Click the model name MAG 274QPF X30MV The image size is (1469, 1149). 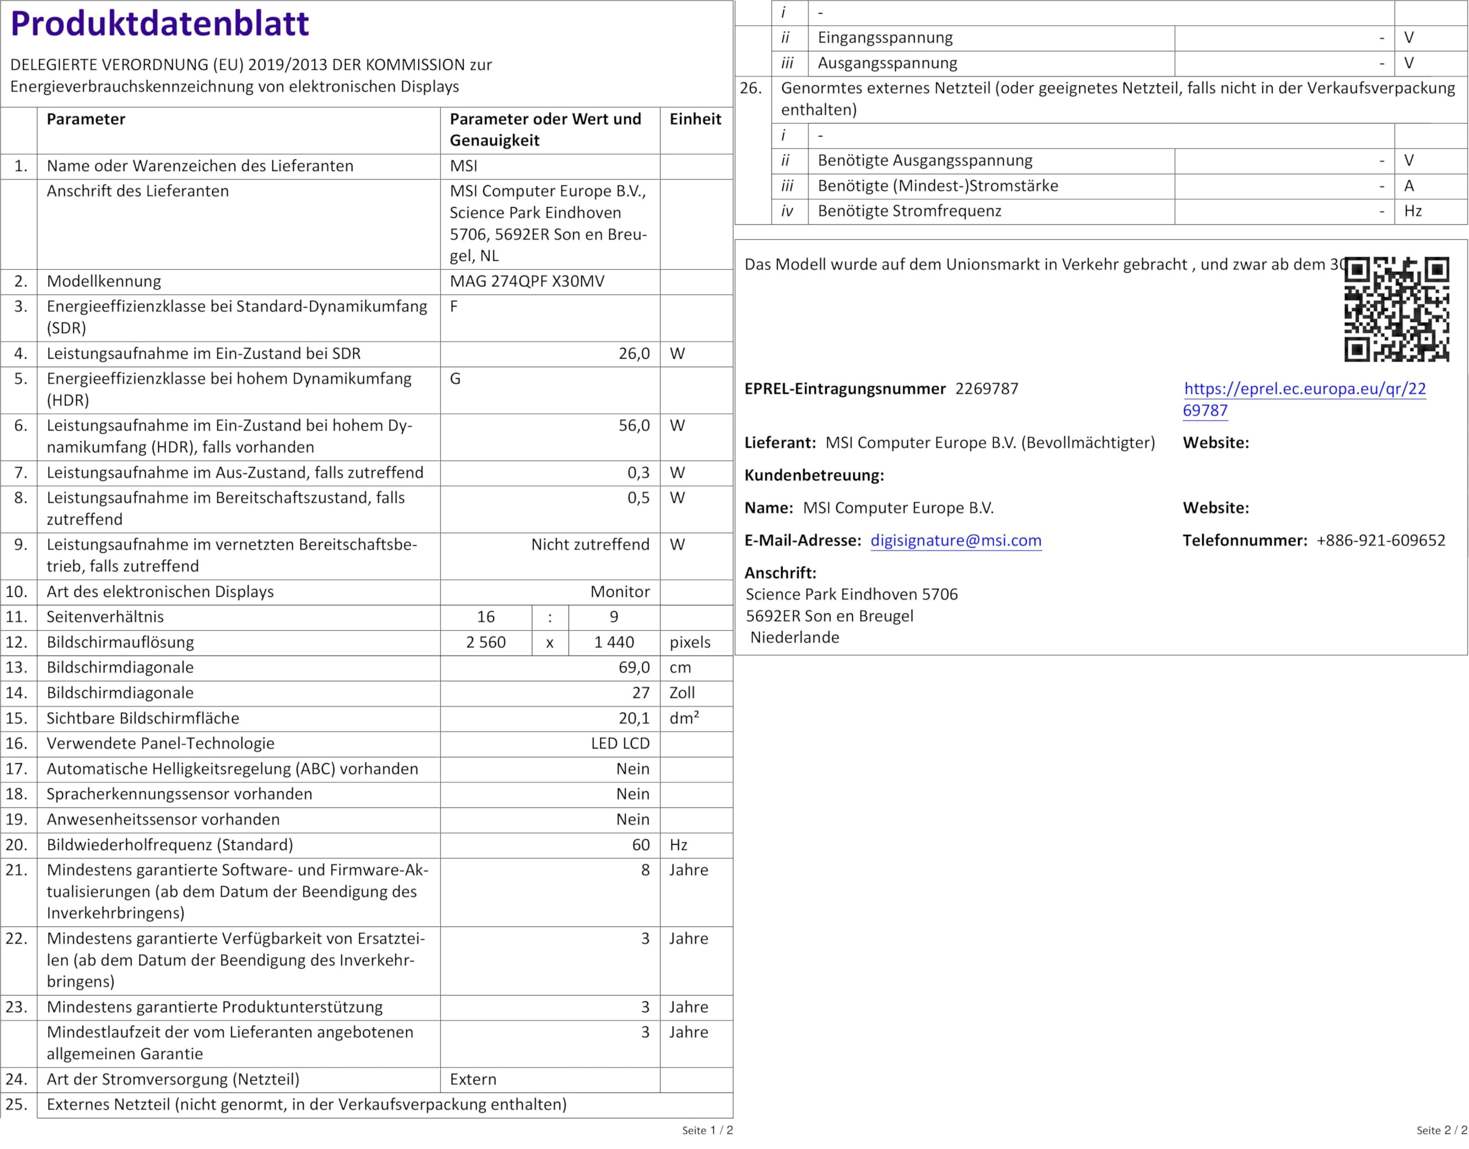527,281
